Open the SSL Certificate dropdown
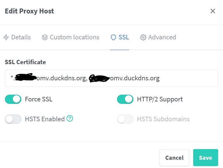The height and width of the screenshot is (168, 223). click(111, 78)
